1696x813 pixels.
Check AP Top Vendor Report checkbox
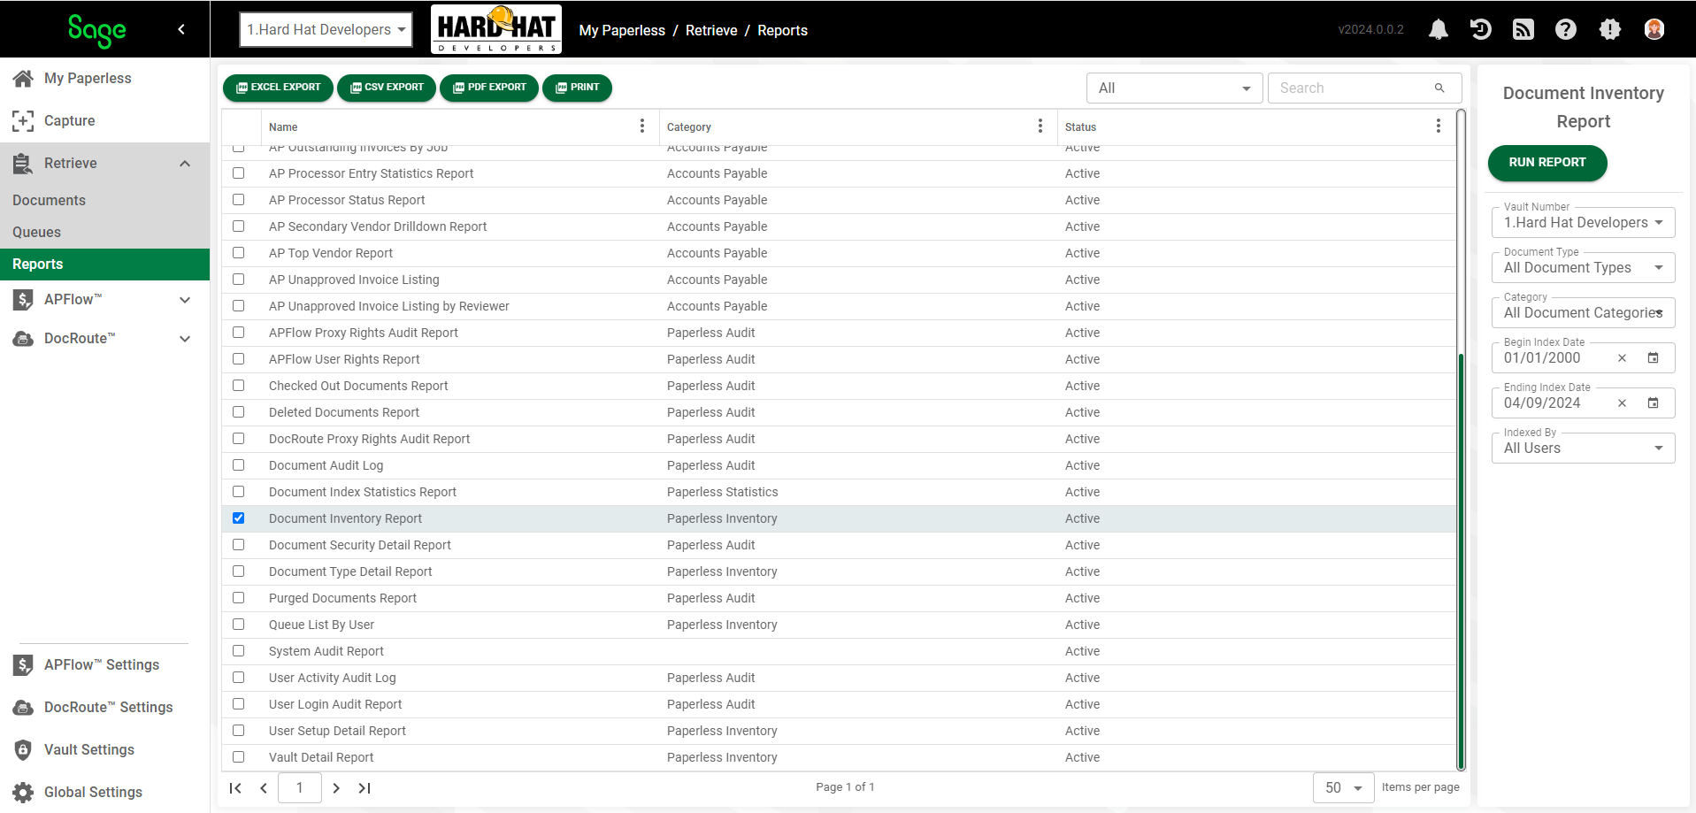coord(238,253)
